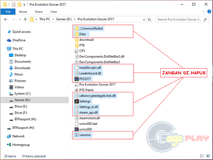Click Properties icon in title bar
The height and width of the screenshot is (160, 213).
click(13, 4)
